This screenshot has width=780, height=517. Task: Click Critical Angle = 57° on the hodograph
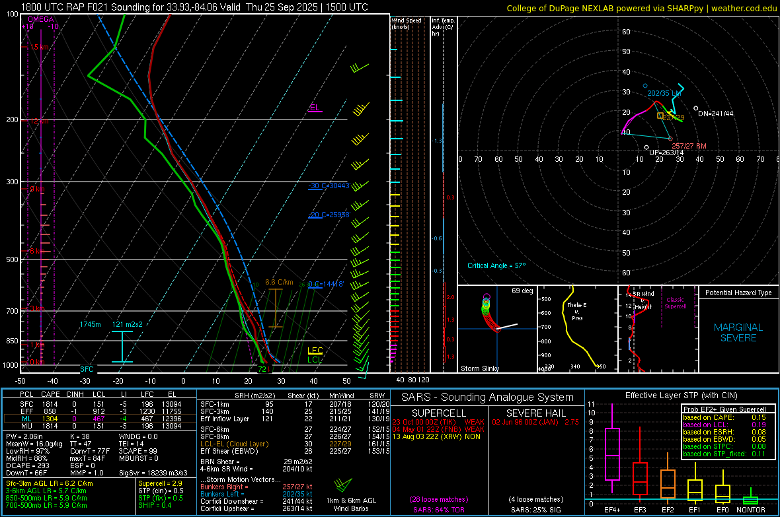(x=496, y=265)
